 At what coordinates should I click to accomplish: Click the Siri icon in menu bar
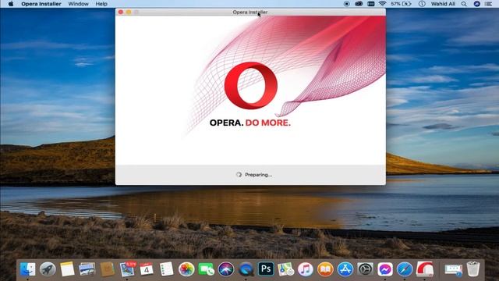coord(476,4)
